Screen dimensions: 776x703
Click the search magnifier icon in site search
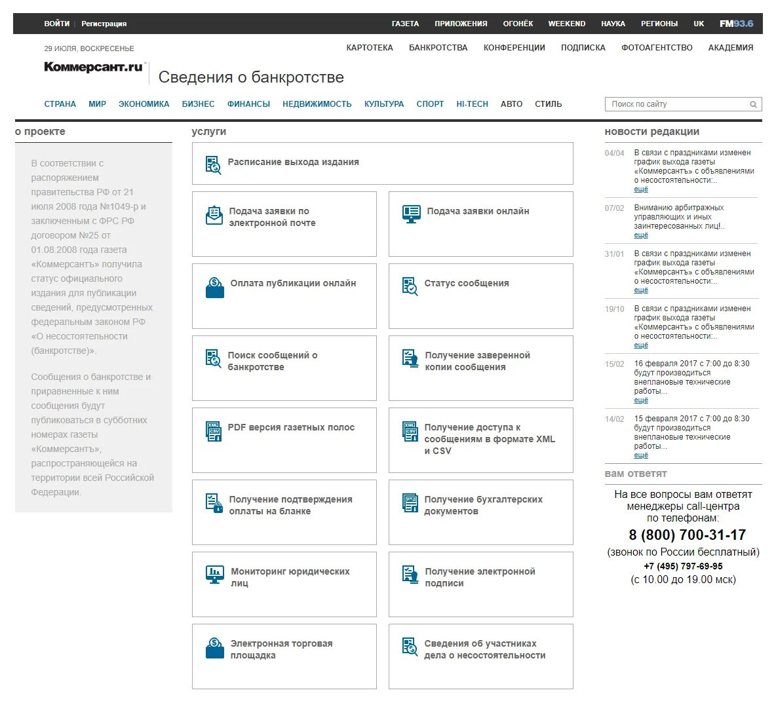(x=753, y=104)
